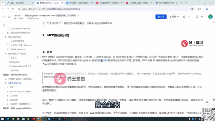Open the user avatar G menu
215x121 pixels.
pyautogui.click(x=210, y=17)
